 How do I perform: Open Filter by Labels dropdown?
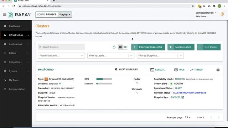click(x=111, y=55)
